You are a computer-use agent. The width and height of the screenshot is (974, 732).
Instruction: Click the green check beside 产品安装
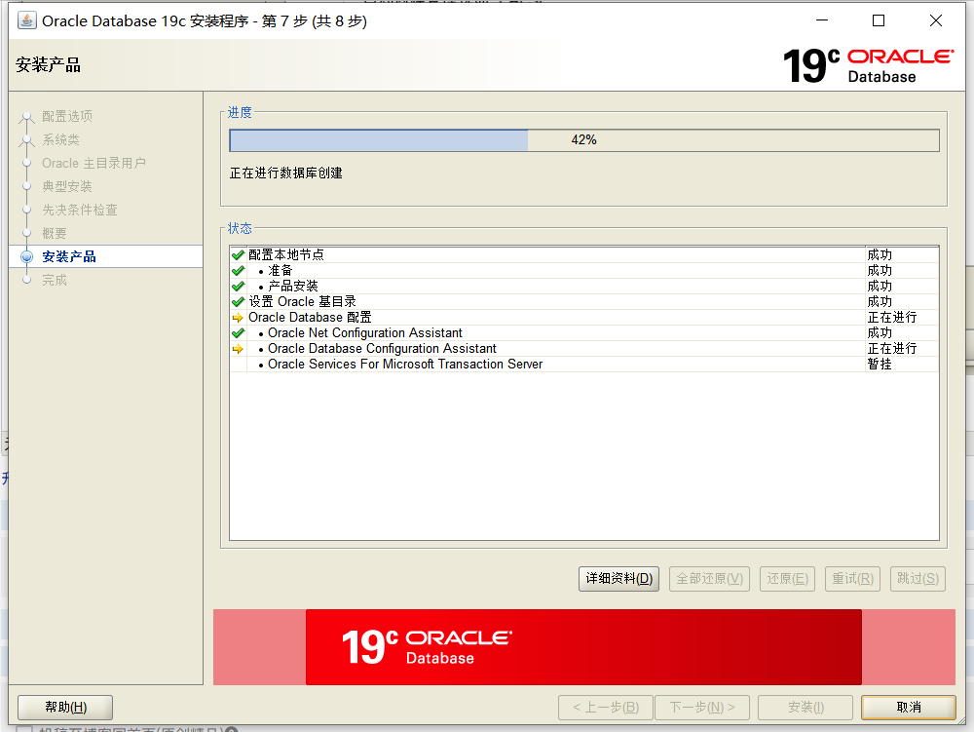[238, 286]
